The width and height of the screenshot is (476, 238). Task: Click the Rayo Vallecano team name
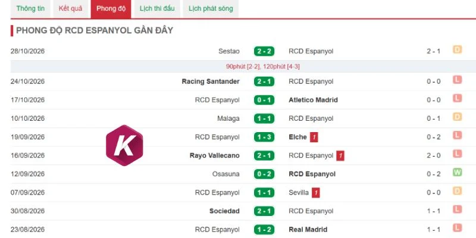[215, 155]
